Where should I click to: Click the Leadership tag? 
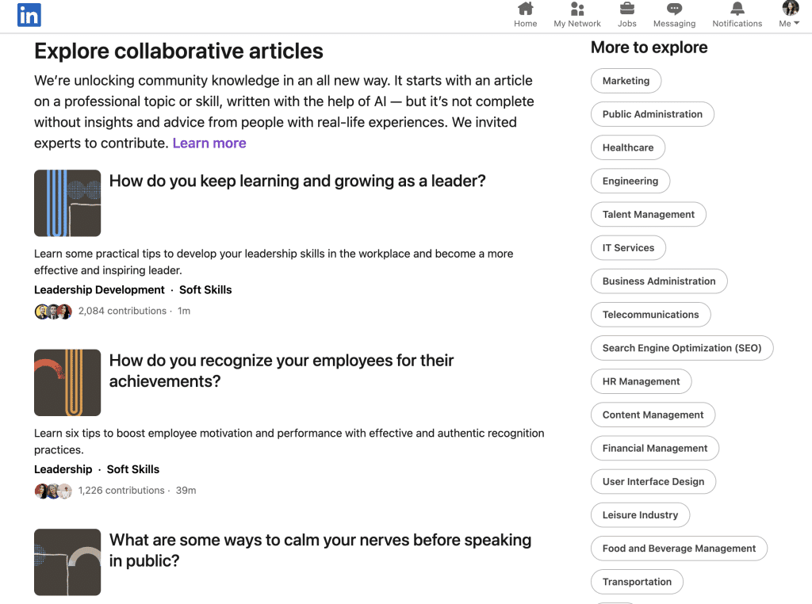coord(63,469)
